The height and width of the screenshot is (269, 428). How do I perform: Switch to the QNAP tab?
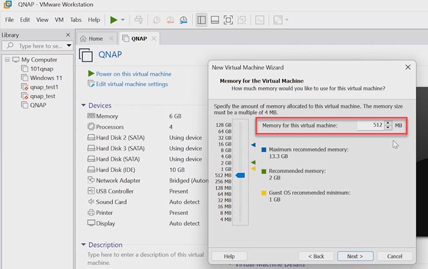[x=139, y=39]
